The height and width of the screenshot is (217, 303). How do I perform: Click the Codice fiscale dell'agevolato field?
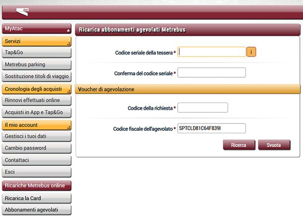[x=212, y=128]
